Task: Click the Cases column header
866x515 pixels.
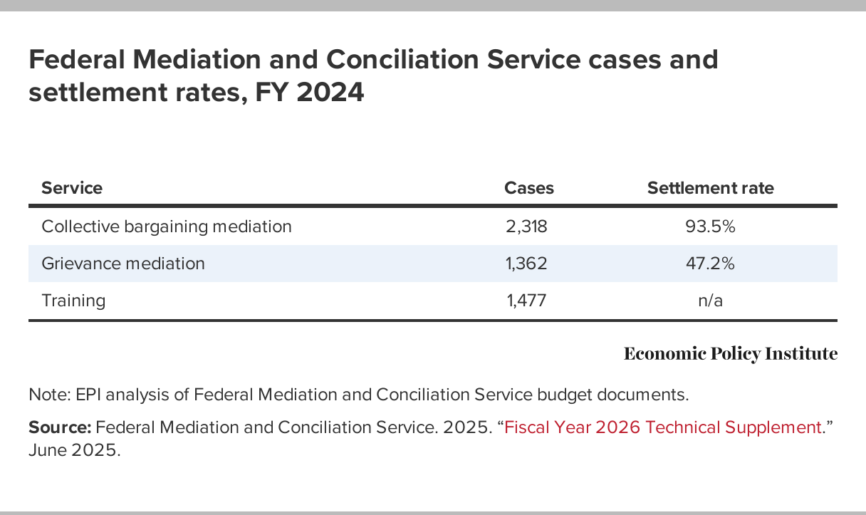Action: [x=528, y=188]
